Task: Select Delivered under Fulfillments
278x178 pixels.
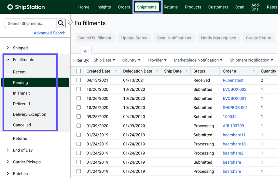Action: click(21, 104)
